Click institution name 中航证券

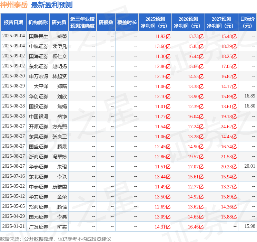point(39,46)
